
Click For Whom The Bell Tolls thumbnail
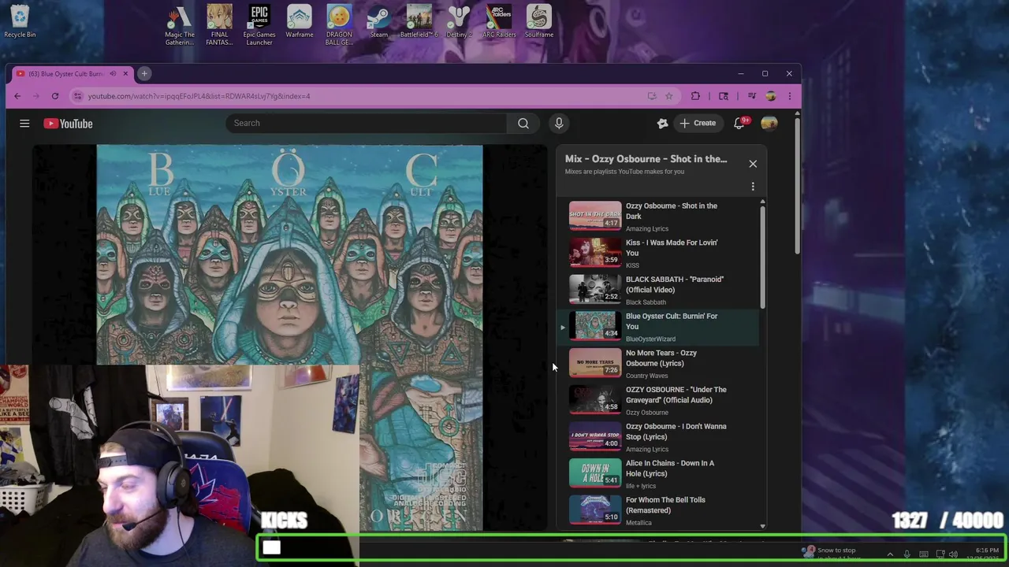(595, 509)
